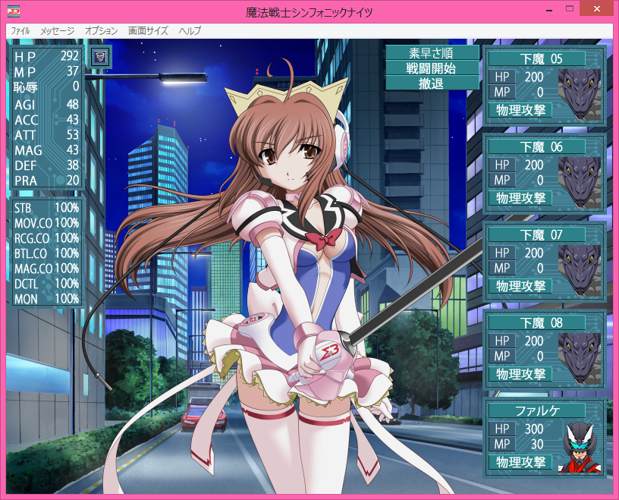Click ファルケ's MP value 30
Image resolution: width=619 pixels, height=500 pixels.
[537, 445]
